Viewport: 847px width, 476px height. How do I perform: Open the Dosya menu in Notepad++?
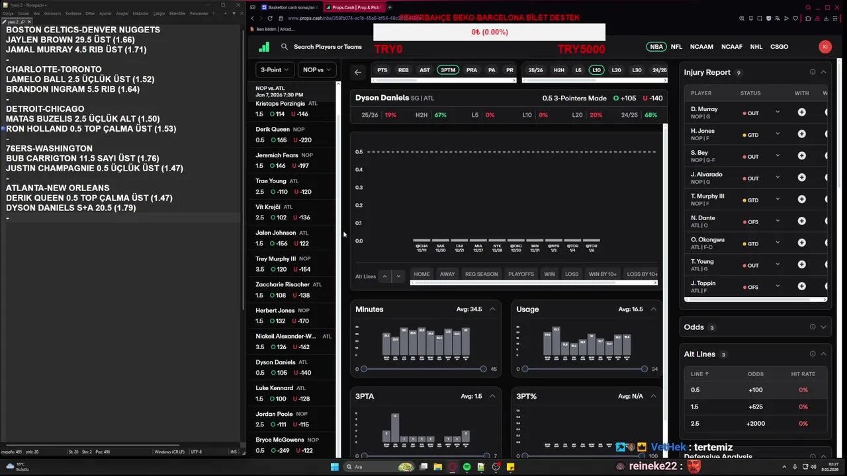pos(8,13)
